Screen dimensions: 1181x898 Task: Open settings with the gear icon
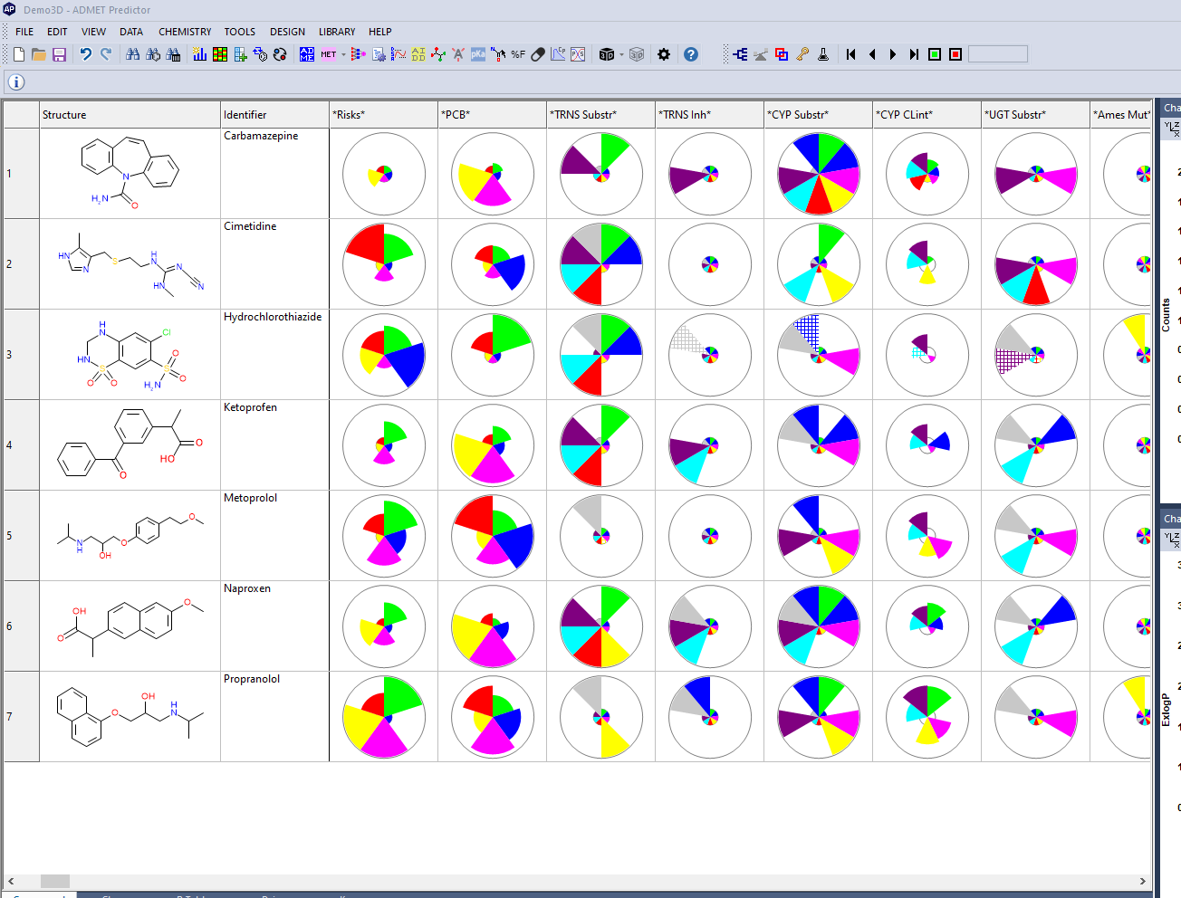(x=664, y=54)
